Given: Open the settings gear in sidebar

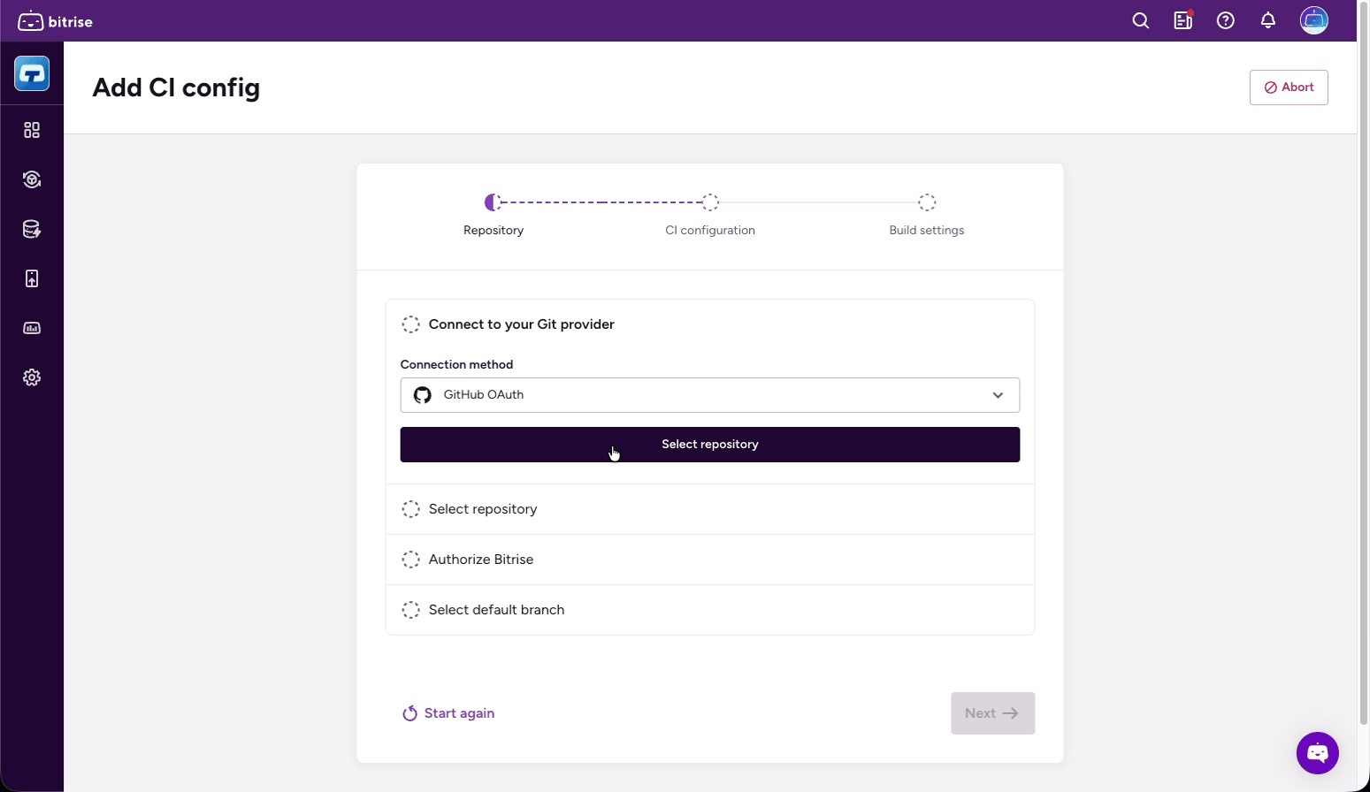Looking at the screenshot, I should coord(32,377).
